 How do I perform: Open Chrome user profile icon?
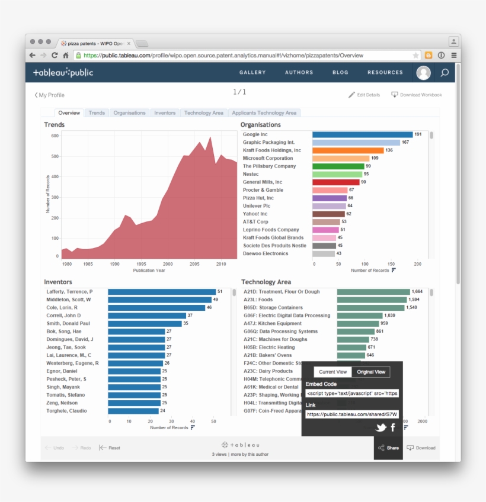[x=453, y=41]
